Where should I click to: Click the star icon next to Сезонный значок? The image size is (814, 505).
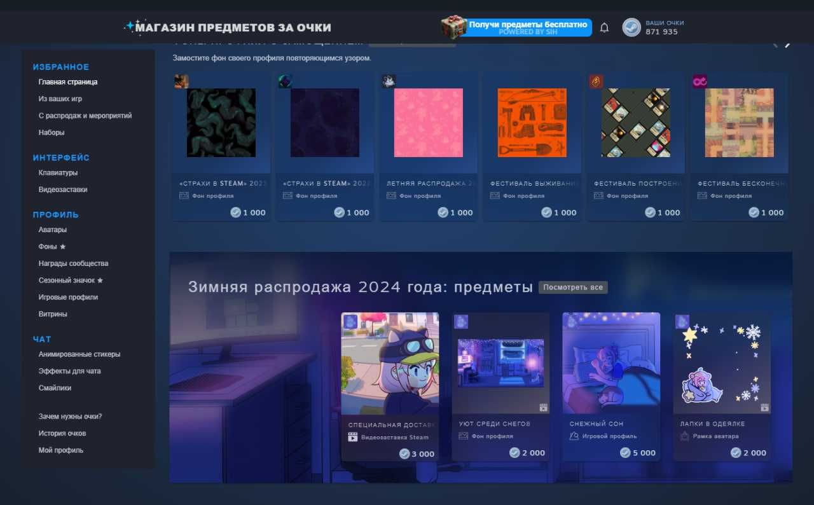point(100,280)
